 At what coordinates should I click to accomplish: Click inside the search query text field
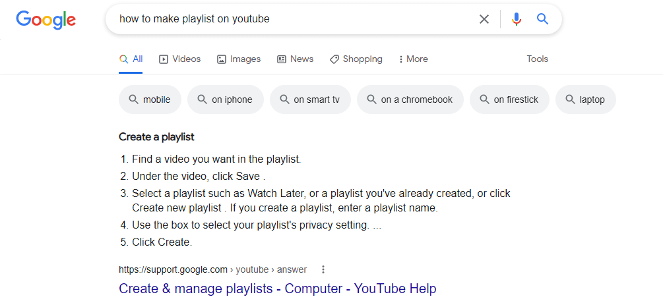292,19
